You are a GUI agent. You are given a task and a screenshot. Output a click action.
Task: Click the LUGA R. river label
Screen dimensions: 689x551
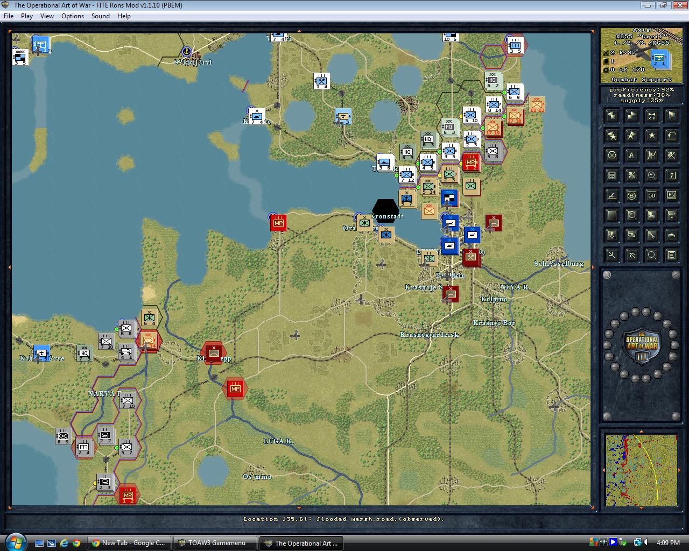[278, 441]
